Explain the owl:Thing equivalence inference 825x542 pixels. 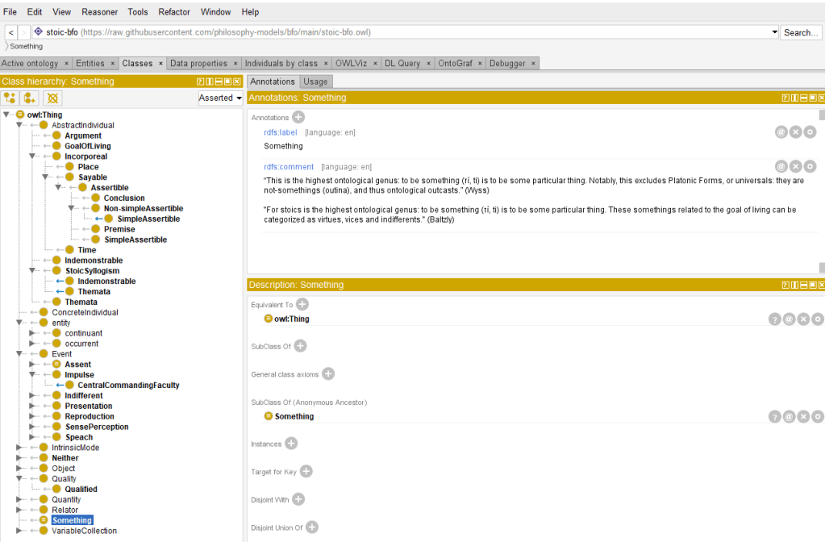coord(775,319)
